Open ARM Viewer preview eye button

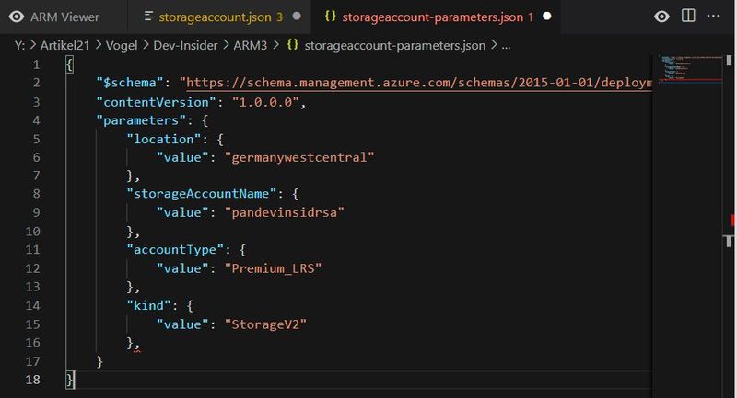(661, 17)
